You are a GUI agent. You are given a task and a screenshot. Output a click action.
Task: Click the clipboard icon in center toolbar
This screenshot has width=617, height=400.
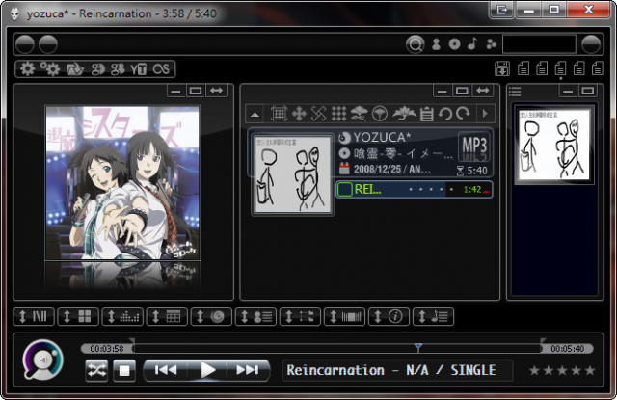(426, 114)
